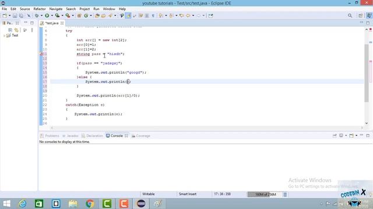The height and width of the screenshot is (209, 373).
Task: Open the Refactor menu
Action: 40,9
